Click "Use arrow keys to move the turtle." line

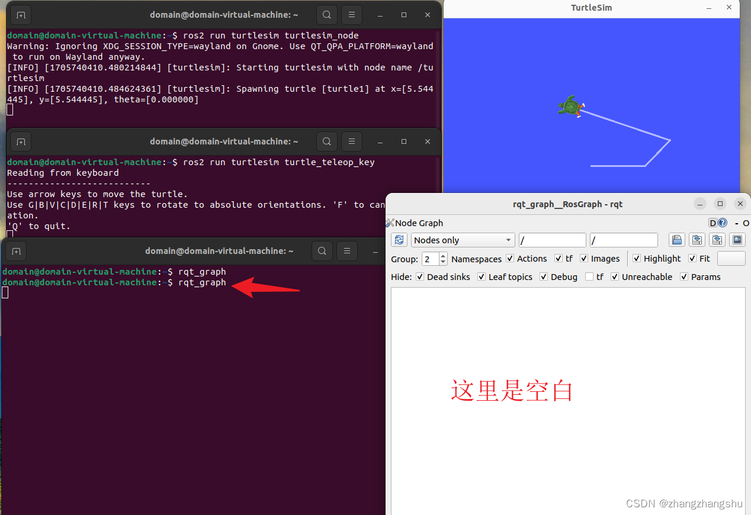pyautogui.click(x=97, y=194)
